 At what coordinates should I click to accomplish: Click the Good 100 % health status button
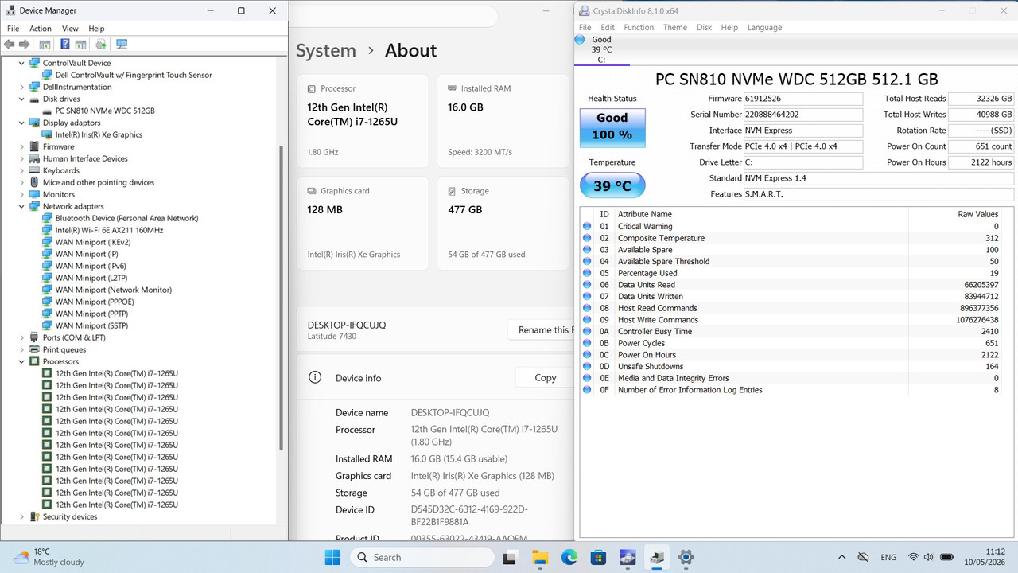pos(612,127)
